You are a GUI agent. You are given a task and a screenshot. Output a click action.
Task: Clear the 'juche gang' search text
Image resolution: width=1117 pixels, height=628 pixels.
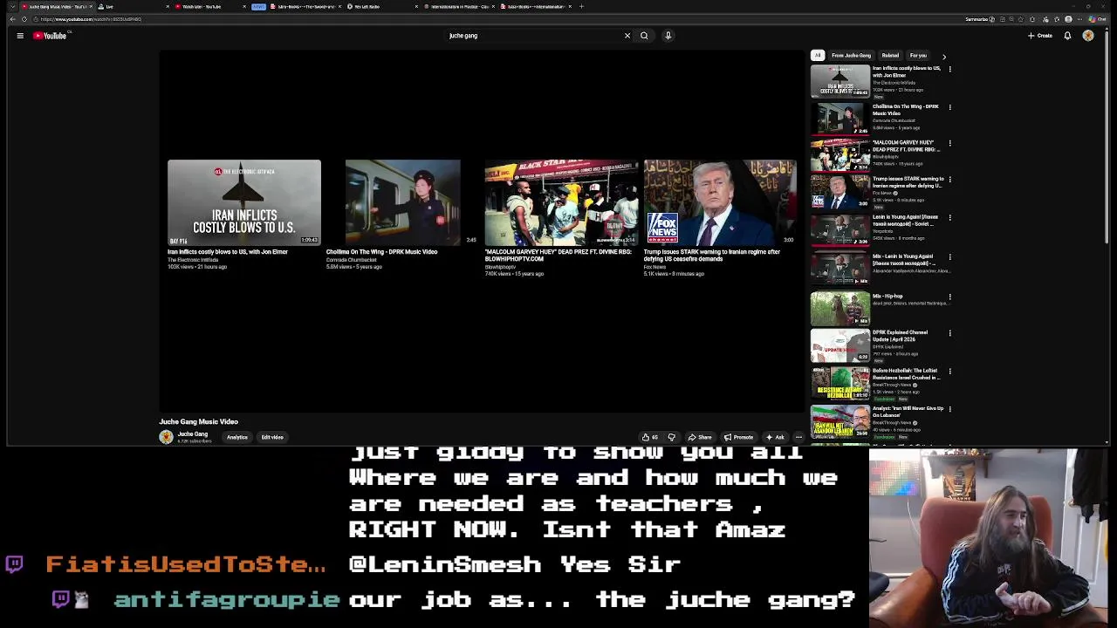627,36
